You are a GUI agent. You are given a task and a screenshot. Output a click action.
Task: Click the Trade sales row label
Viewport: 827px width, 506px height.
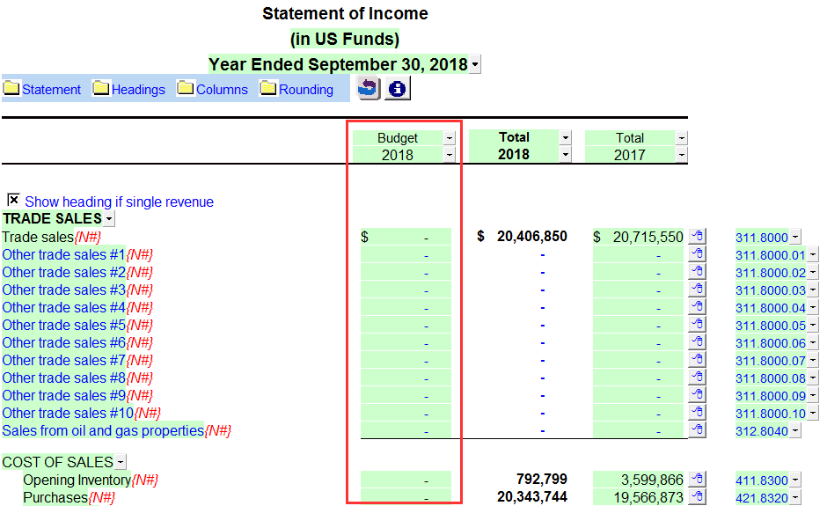pos(38,237)
